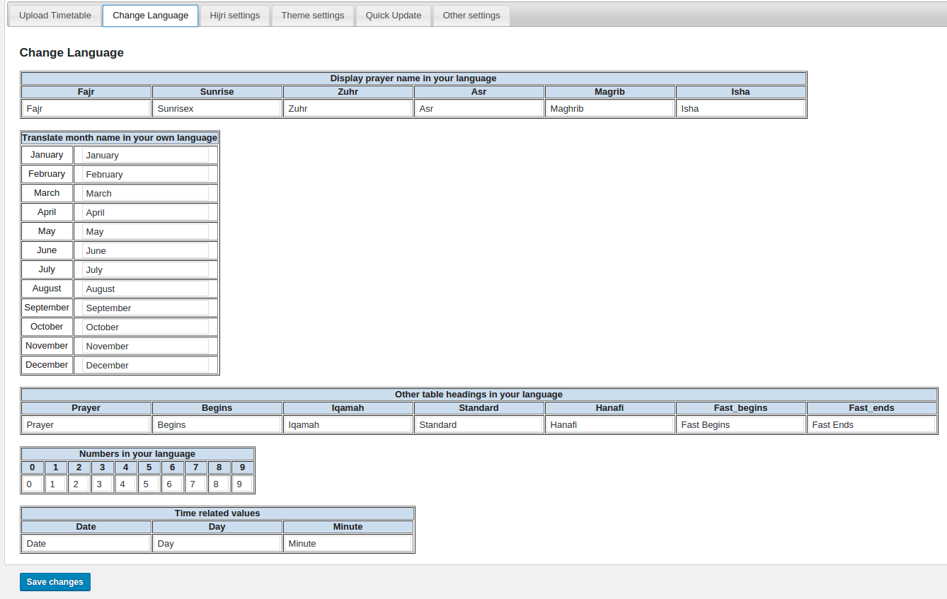The height and width of the screenshot is (599, 947).
Task: Open the Theme settings tab
Action: 313,16
